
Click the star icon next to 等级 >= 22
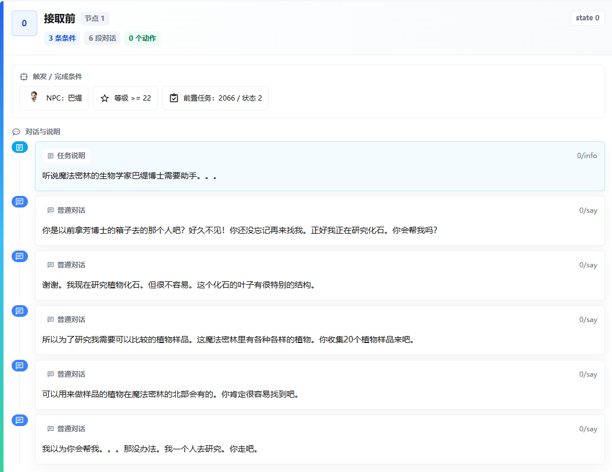105,98
